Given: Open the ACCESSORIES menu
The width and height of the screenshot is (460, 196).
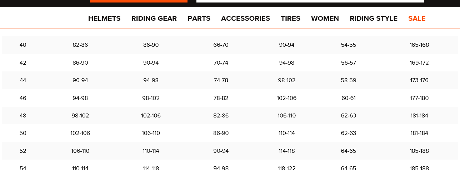Looking at the screenshot, I should (x=245, y=19).
